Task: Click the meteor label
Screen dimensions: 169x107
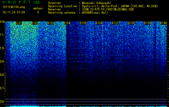Action: coord(38,8)
